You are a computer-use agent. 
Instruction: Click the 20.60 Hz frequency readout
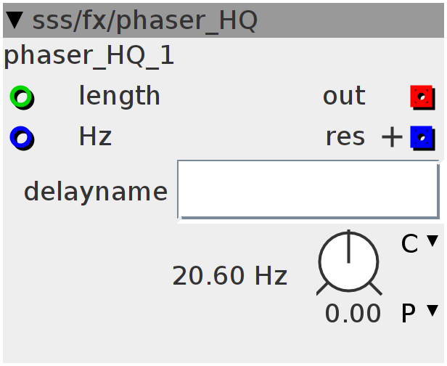tap(230, 275)
